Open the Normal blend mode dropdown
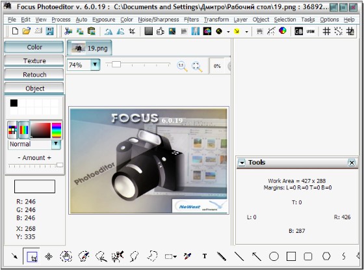This screenshot has height=270, width=364. [56, 144]
